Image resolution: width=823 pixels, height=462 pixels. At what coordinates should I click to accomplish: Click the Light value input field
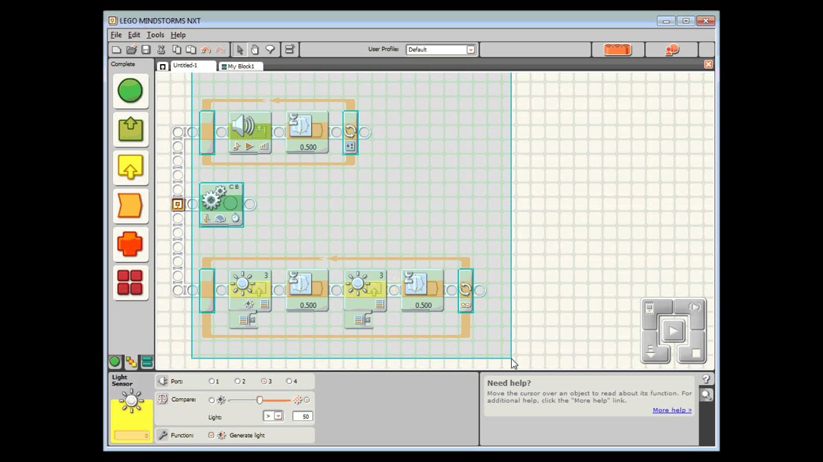pyautogui.click(x=302, y=416)
